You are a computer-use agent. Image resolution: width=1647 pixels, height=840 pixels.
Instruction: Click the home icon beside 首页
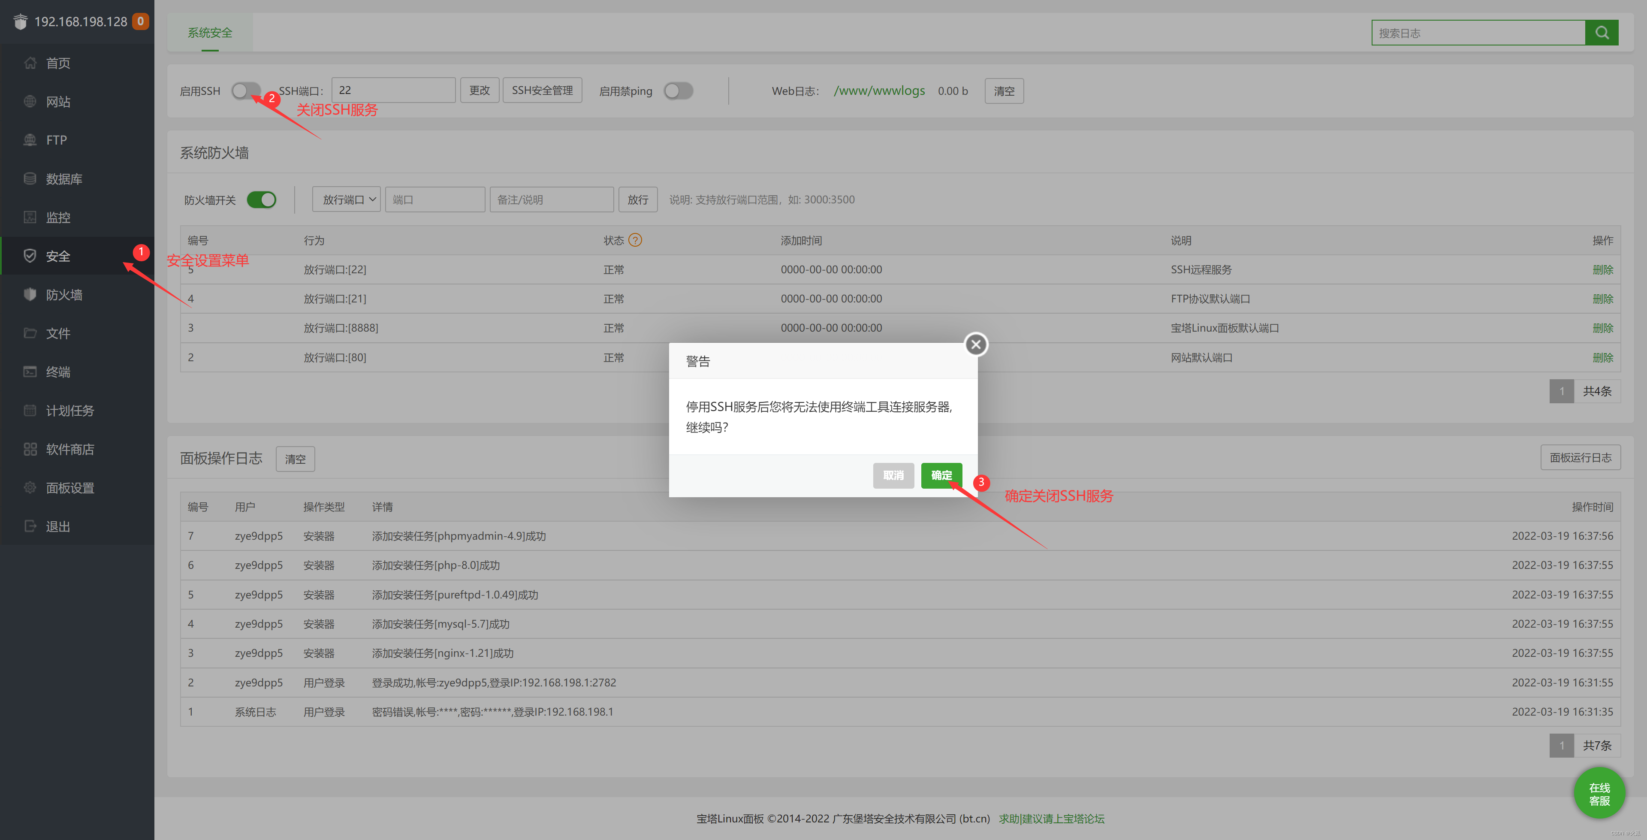tap(30, 63)
